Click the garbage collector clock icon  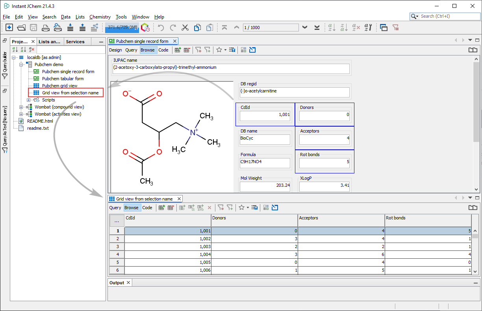tap(145, 28)
